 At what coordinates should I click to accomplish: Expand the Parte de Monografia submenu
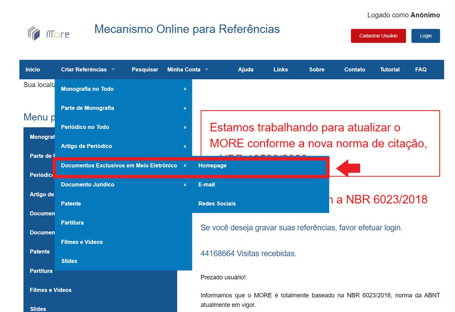[186, 108]
